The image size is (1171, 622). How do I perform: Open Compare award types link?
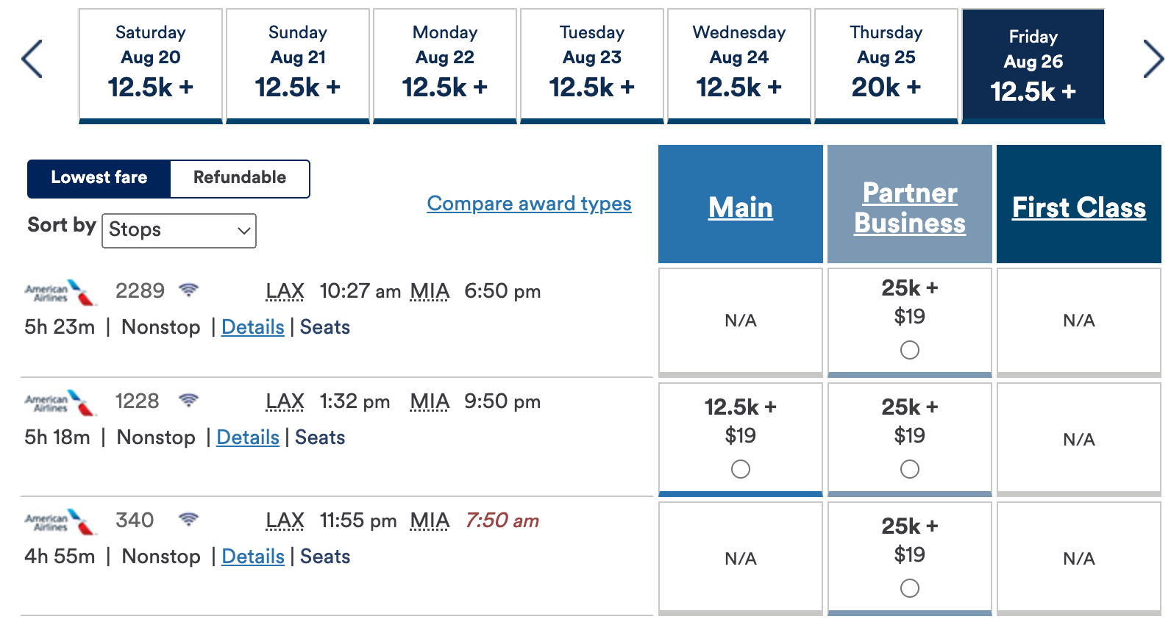pos(529,204)
